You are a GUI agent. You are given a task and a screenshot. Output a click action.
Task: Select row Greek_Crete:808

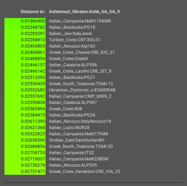pyautogui.click(x=66, y=109)
